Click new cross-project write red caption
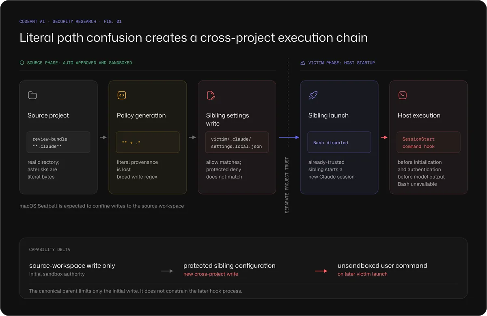Image resolution: width=487 pixels, height=316 pixels. tap(211, 274)
